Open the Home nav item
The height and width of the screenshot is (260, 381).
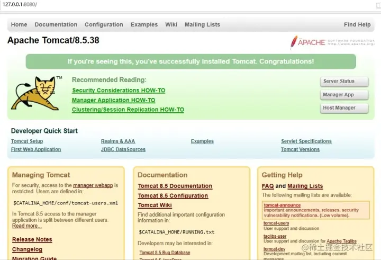19,24
